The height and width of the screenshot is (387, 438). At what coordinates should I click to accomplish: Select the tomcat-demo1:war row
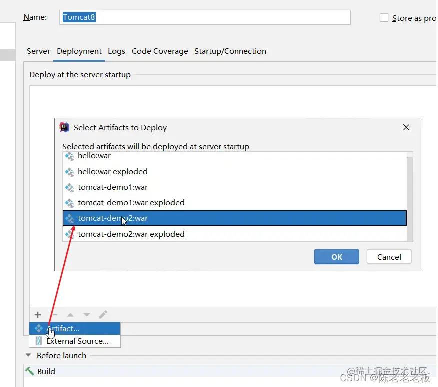[x=235, y=187]
